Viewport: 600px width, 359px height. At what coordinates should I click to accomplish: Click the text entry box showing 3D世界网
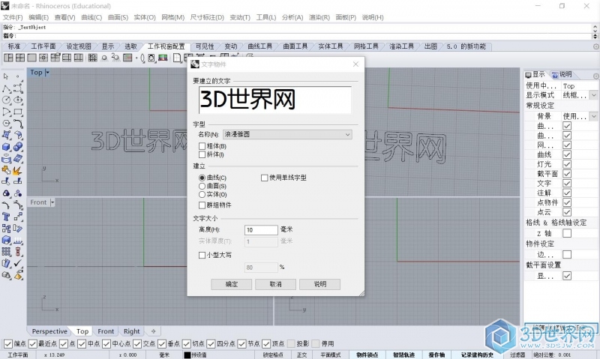274,100
